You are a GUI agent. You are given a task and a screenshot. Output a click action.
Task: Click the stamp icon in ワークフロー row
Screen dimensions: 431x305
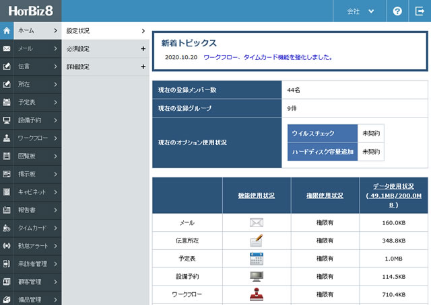[256, 294]
